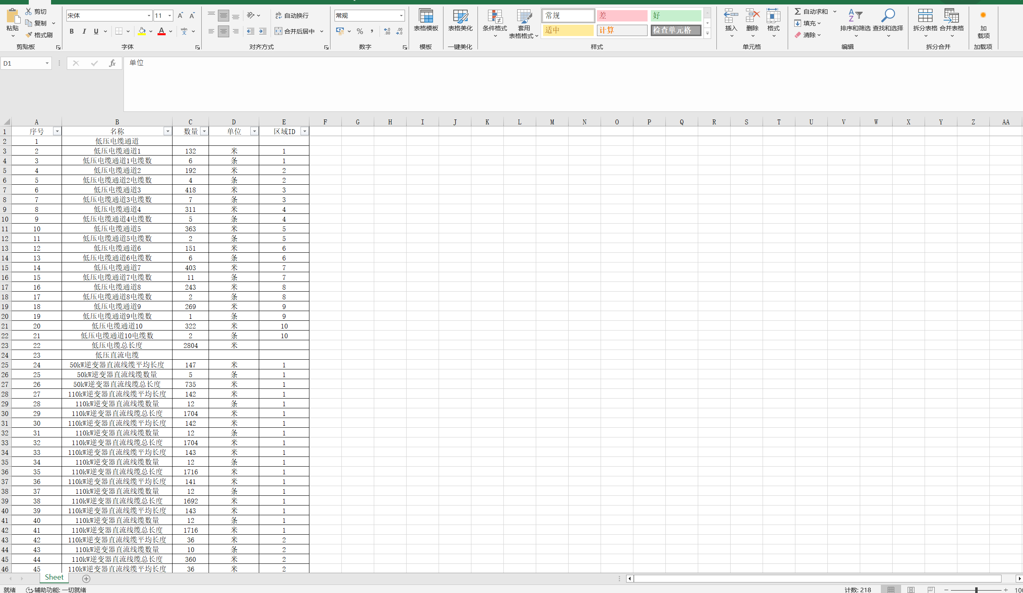Open the font size dropdown
The width and height of the screenshot is (1023, 593).
point(170,15)
